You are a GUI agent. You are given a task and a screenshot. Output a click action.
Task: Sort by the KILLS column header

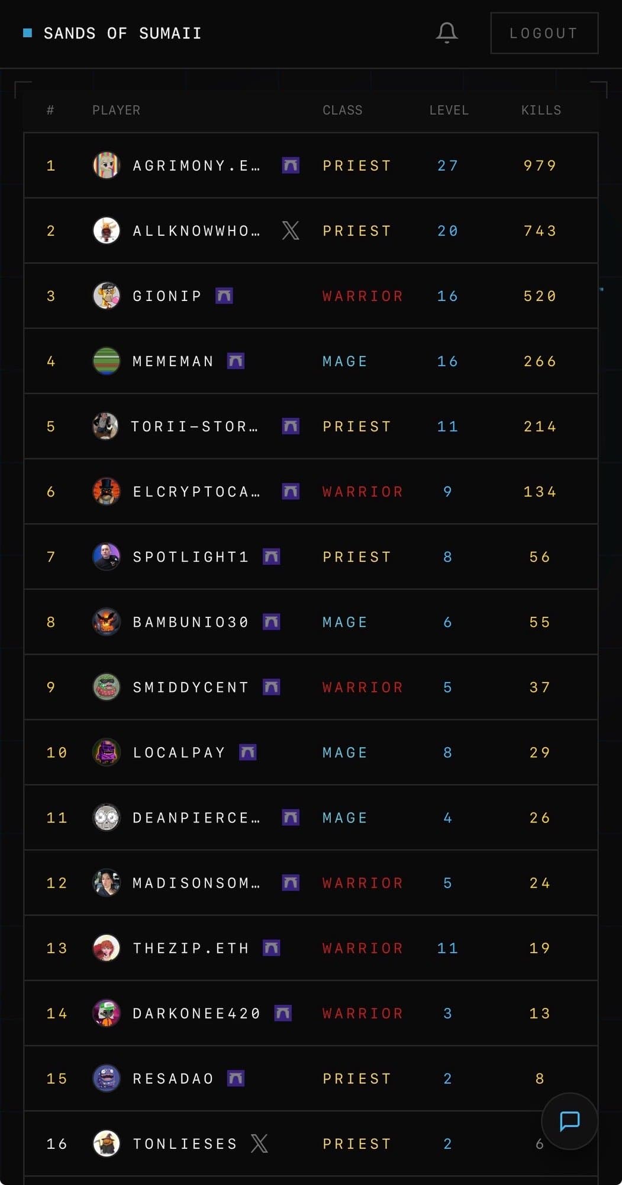point(541,110)
